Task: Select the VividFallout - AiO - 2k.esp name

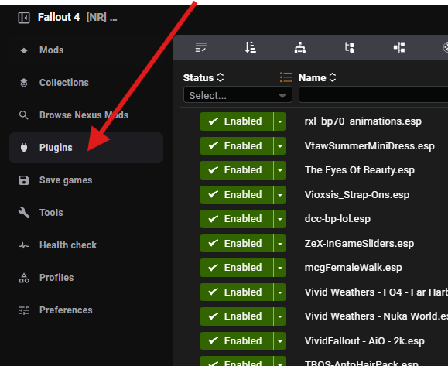Action: click(364, 341)
